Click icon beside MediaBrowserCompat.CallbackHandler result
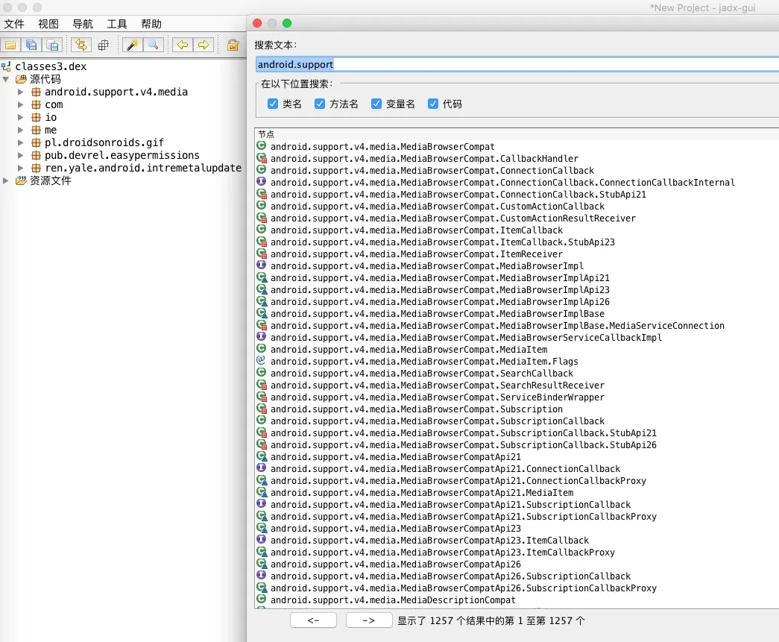779x642 pixels. tap(262, 159)
